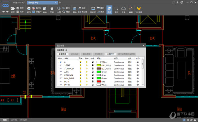The image size is (198, 122).
Task: Click the 全部打开 open all button
Action: coord(111,54)
